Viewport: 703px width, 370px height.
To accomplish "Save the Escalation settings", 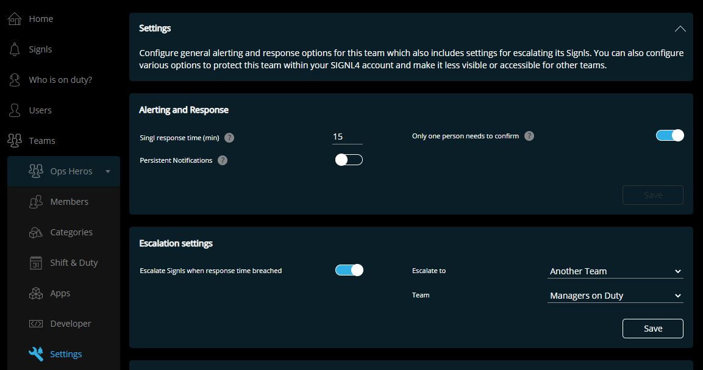I will (653, 329).
